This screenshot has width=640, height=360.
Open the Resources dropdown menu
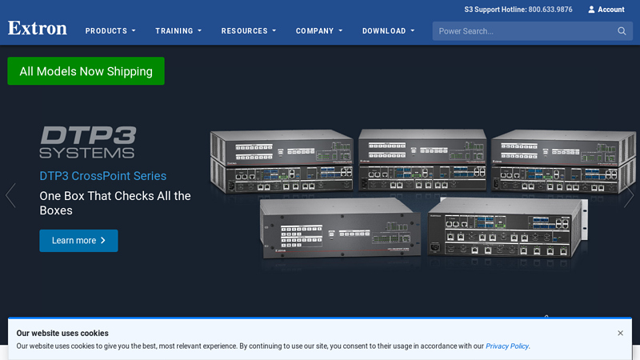(x=249, y=31)
